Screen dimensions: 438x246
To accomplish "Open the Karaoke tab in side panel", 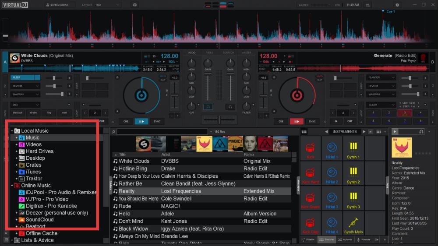I will click(x=364, y=239).
